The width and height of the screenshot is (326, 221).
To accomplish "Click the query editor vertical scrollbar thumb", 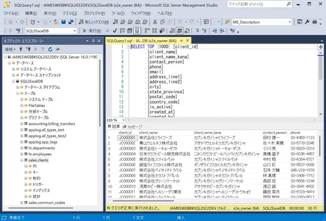I will tap(320, 68).
